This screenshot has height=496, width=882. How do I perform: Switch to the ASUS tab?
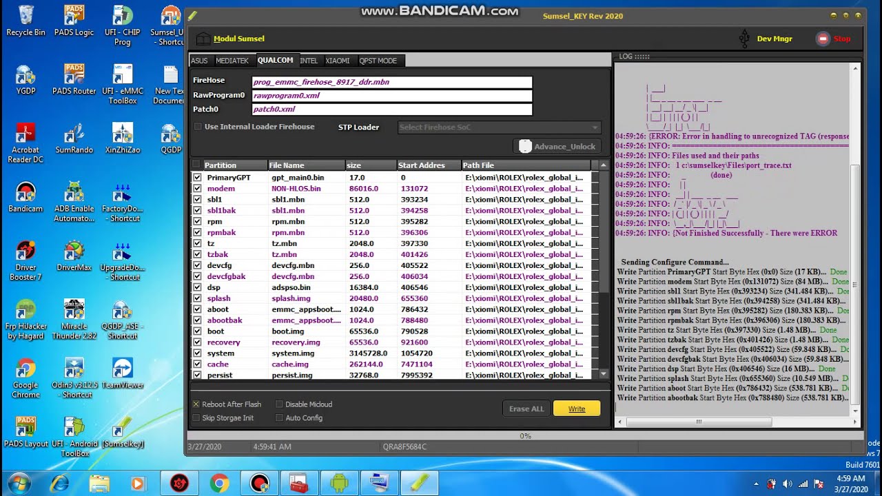click(x=199, y=61)
